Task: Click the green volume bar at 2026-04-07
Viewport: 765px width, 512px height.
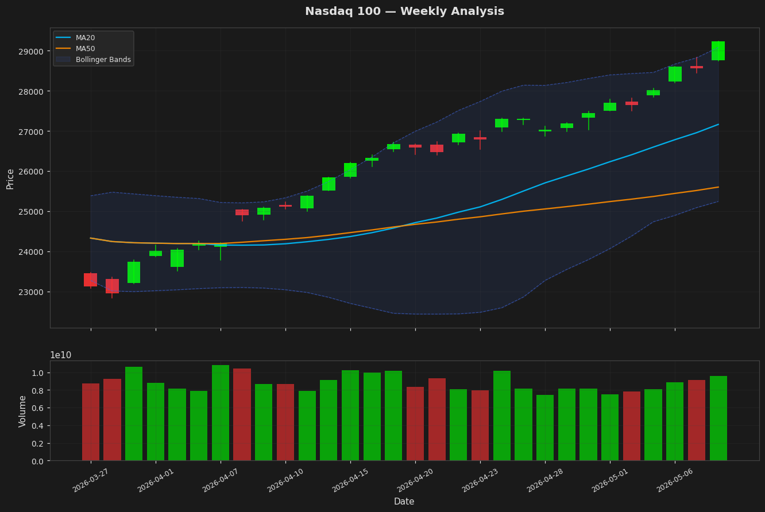Action: coord(221,413)
